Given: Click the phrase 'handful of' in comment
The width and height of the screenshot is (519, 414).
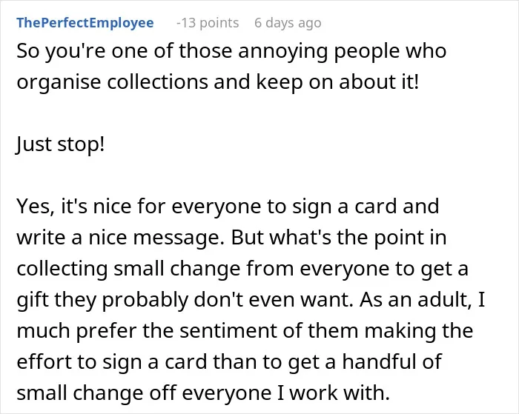Looking at the screenshot, I should point(392,361).
